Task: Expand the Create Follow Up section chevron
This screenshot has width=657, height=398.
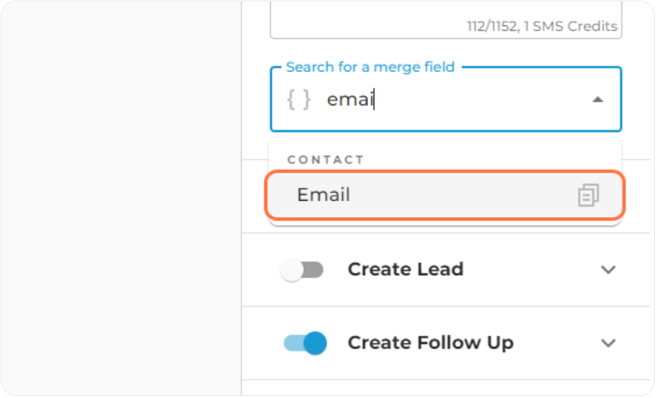Action: click(608, 344)
